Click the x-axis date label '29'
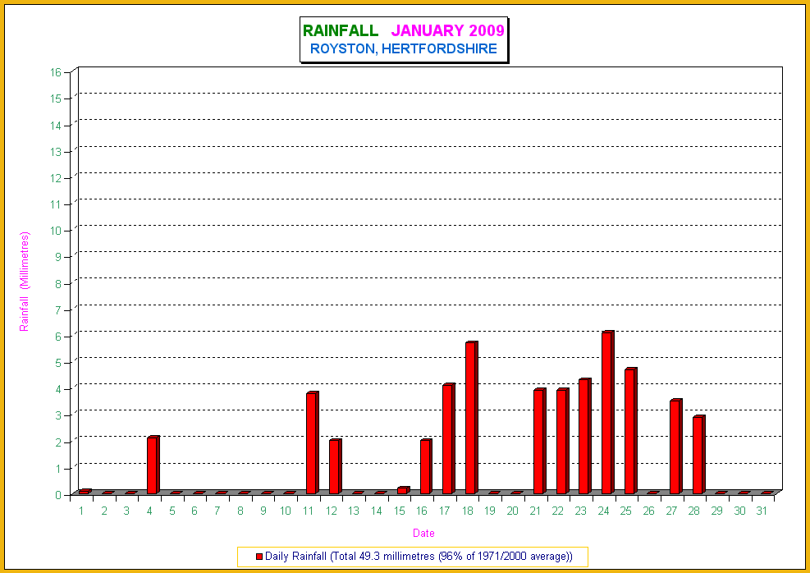810x573 pixels. 717,511
